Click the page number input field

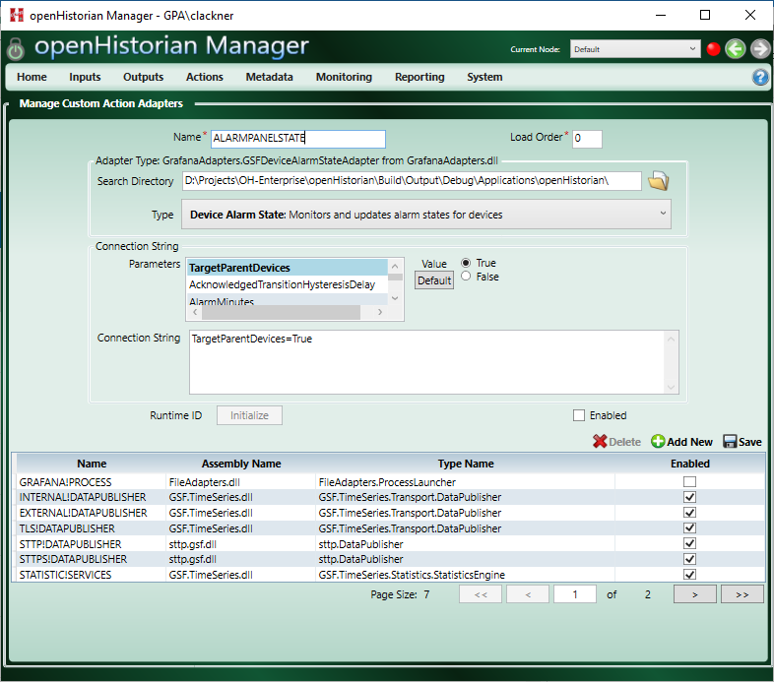pyautogui.click(x=574, y=594)
